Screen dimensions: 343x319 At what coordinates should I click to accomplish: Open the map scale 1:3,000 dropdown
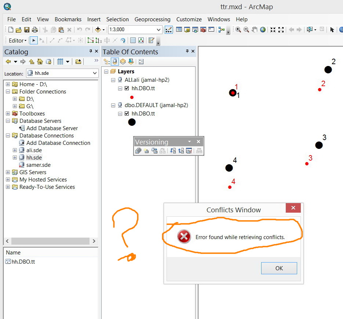(158, 30)
